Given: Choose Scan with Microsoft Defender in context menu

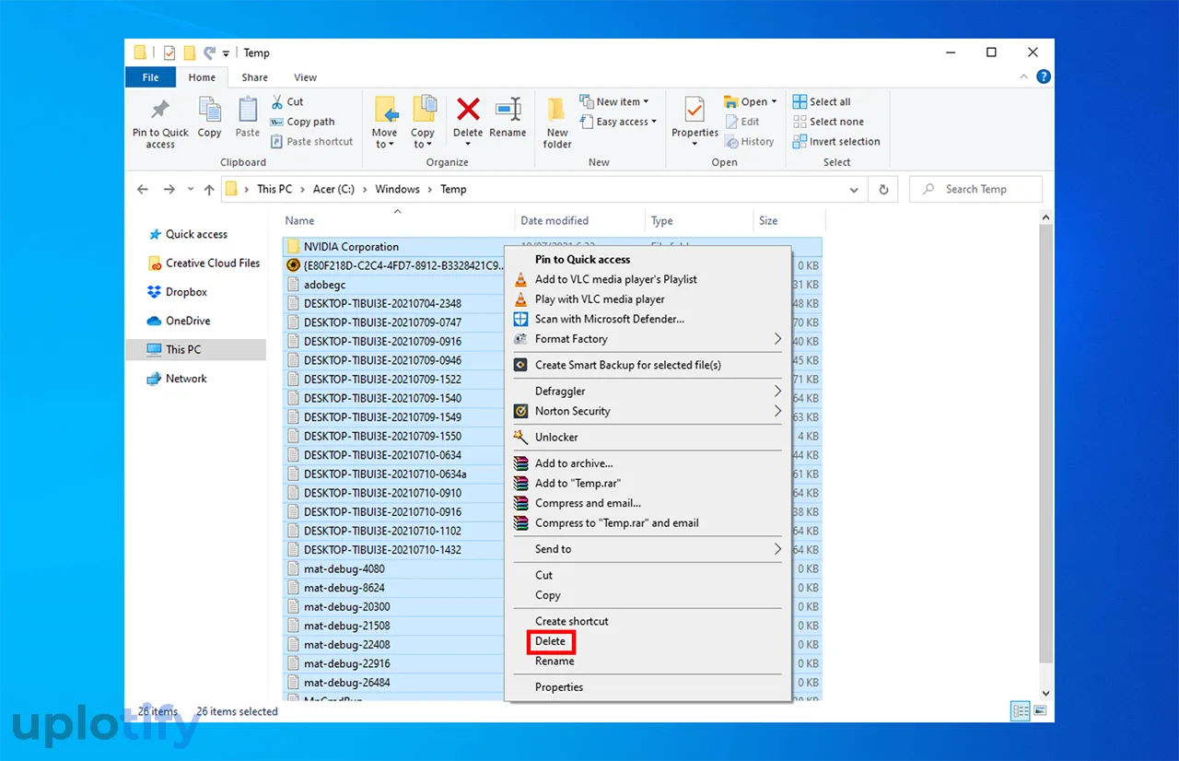Looking at the screenshot, I should 610,319.
